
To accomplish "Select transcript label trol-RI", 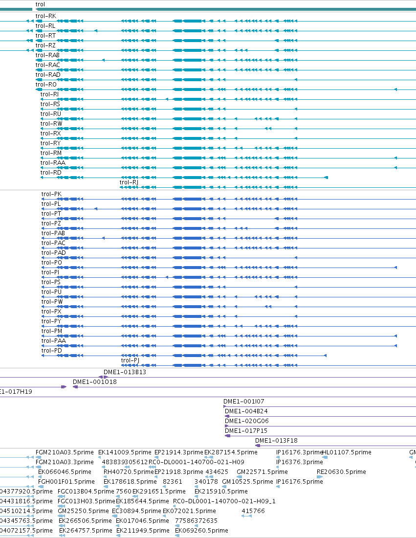I will (50, 94).
